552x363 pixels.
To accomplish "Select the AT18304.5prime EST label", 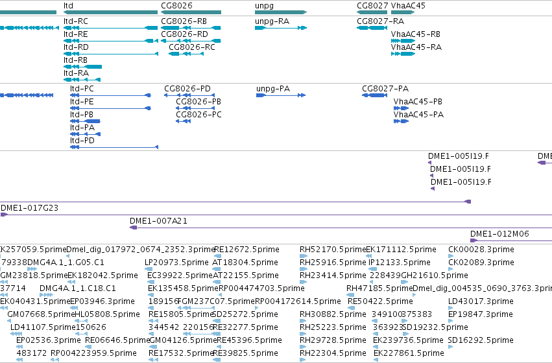I will 245,263.
